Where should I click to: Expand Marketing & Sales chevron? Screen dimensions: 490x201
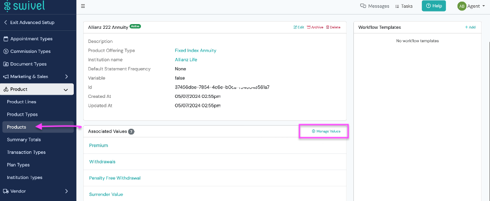coord(66,76)
